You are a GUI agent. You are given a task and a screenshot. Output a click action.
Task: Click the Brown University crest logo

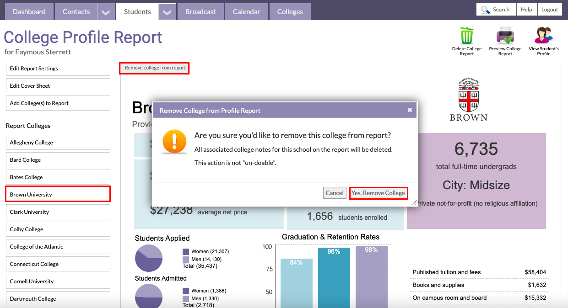tap(469, 95)
